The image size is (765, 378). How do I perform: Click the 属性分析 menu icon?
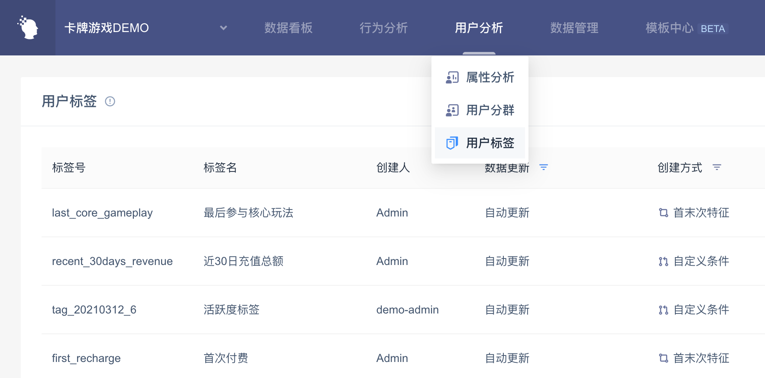coord(452,78)
